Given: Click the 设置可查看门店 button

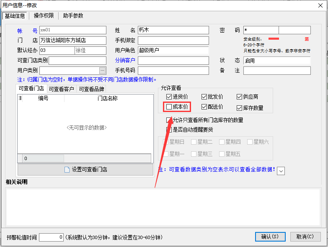Looking at the screenshot, I should (x=85, y=170).
